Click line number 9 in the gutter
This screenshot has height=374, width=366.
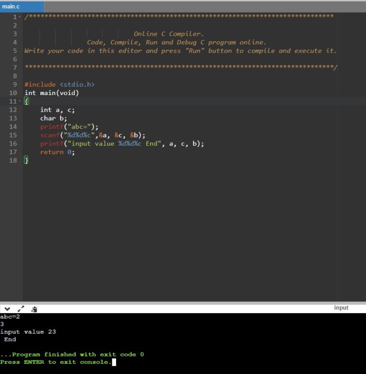pos(15,84)
